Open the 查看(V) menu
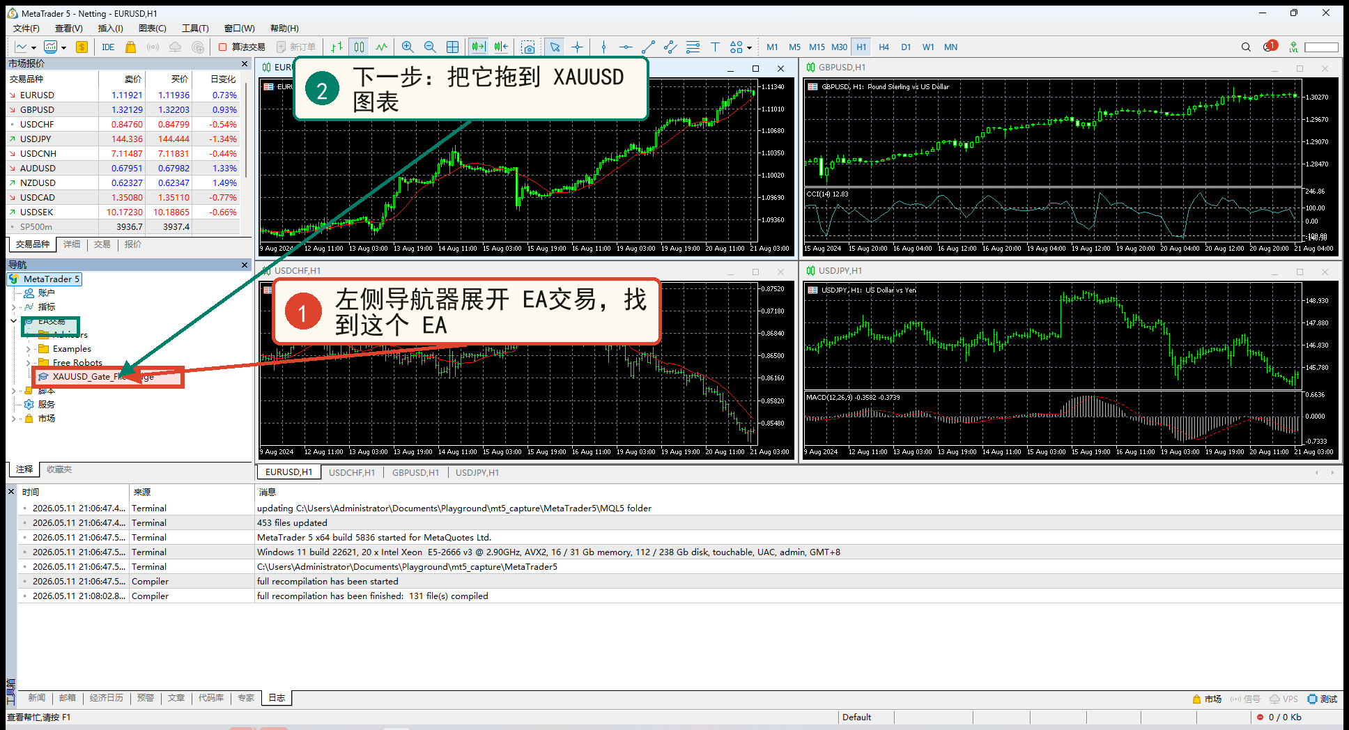The width and height of the screenshot is (1349, 730). (69, 28)
